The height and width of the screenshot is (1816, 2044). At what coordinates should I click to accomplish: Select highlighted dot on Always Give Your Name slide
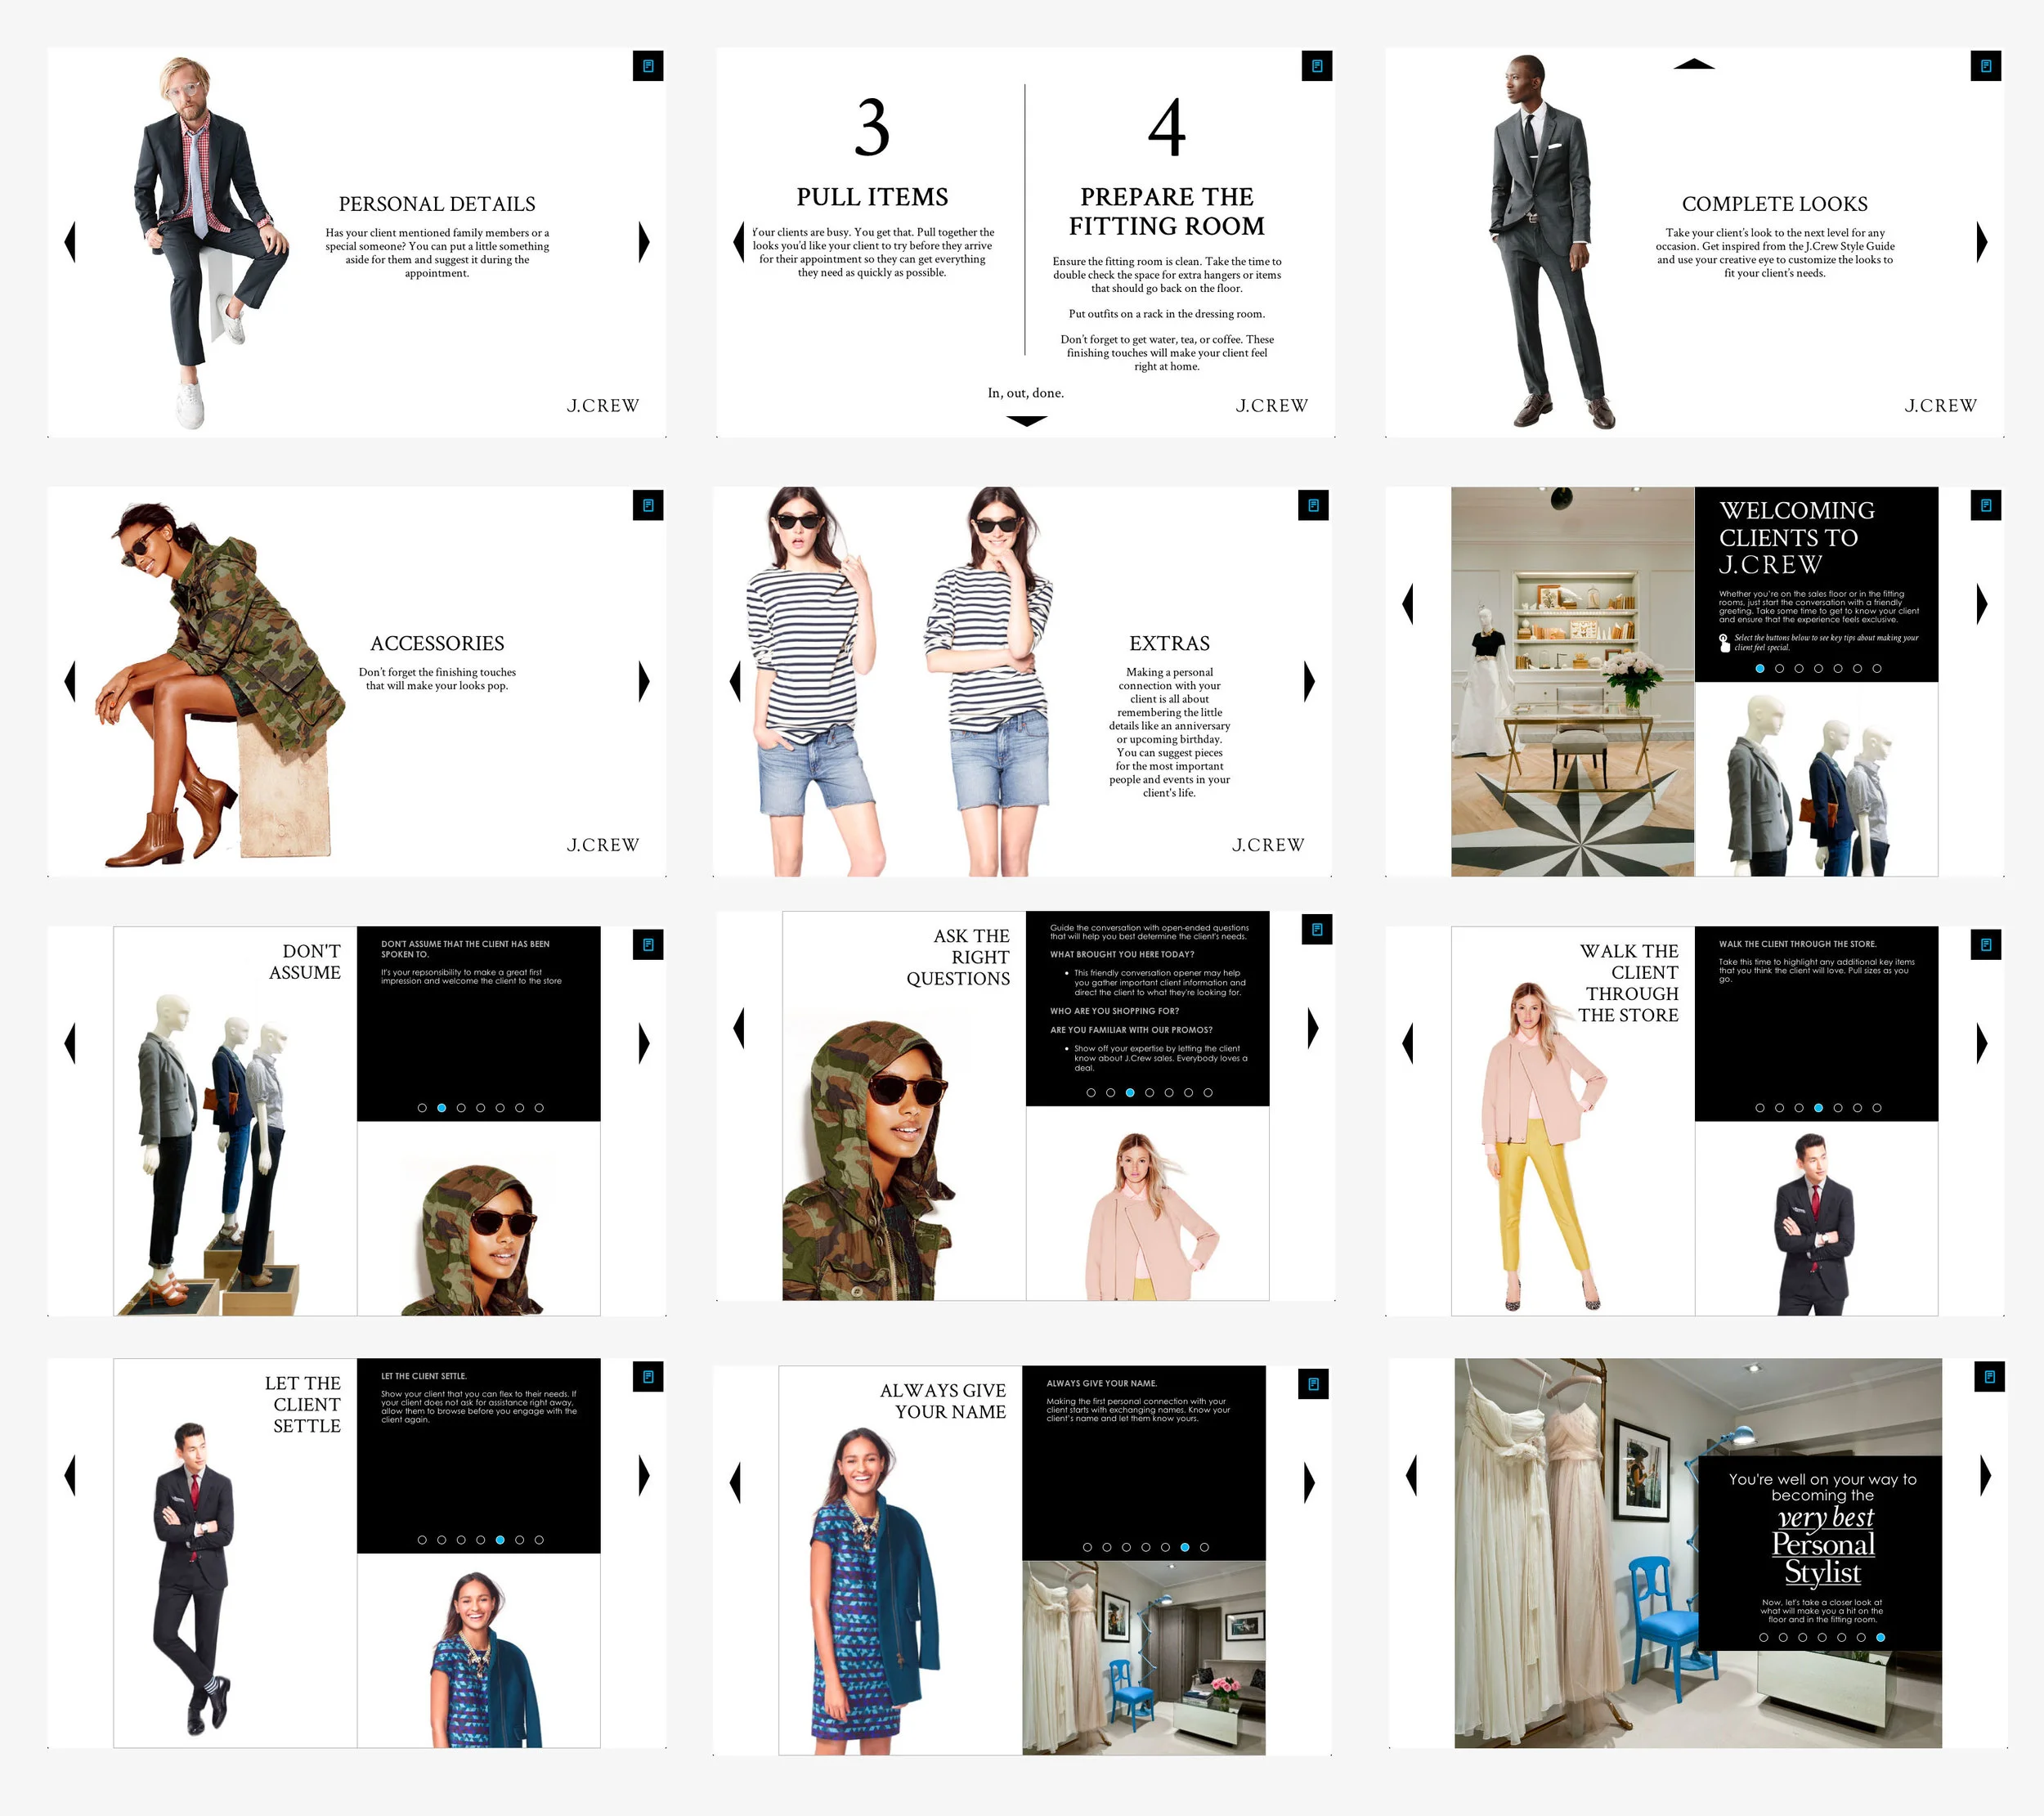tap(1185, 1547)
